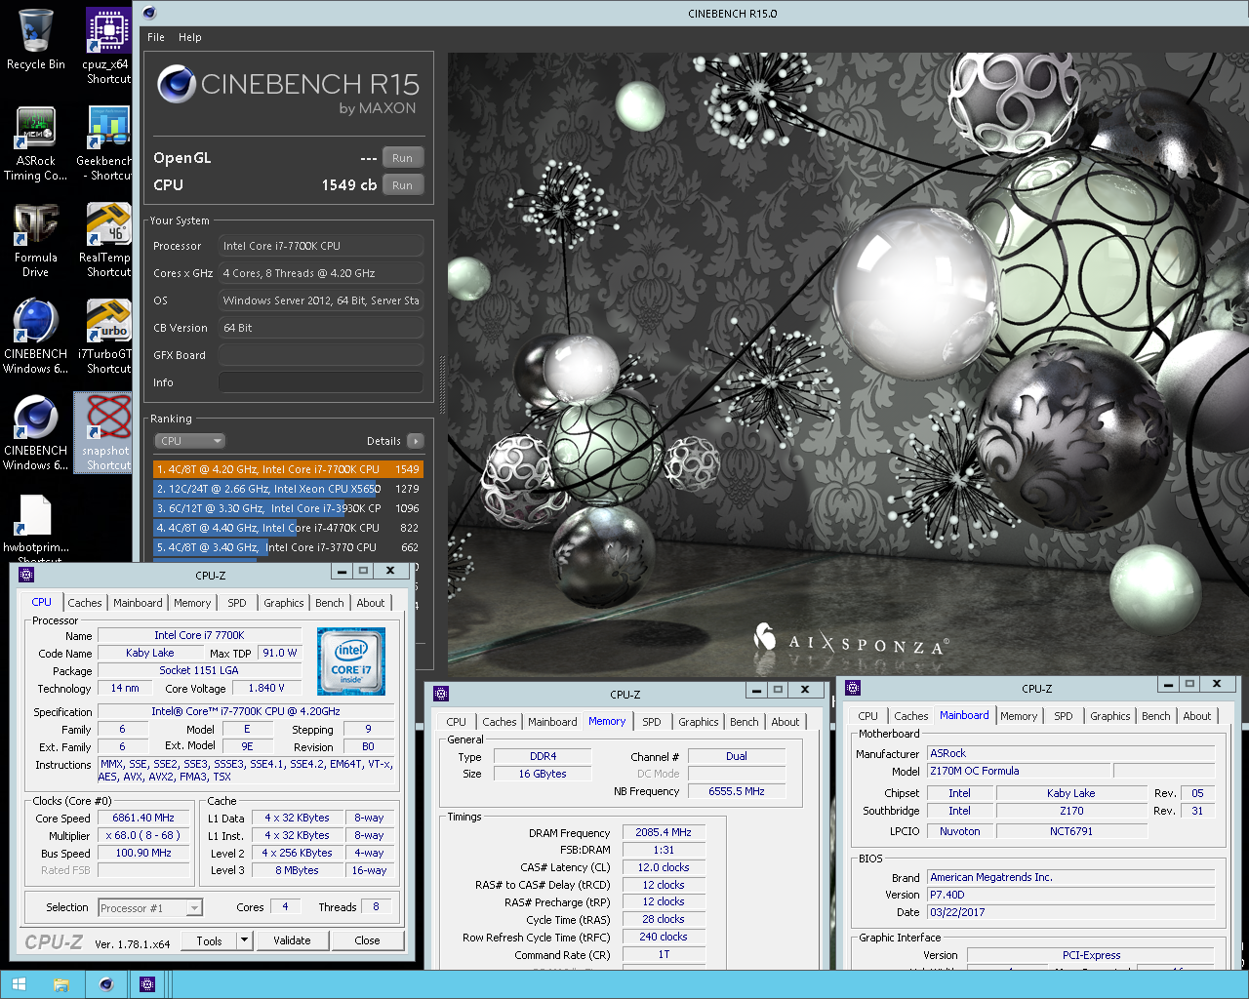Click the CAS# Latency 12.0 clocks value
Viewport: 1249px width, 999px height.
point(664,867)
